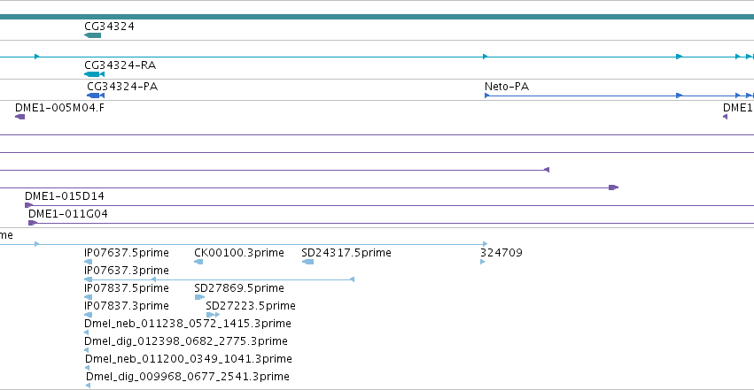Select the DME1-011G04 start marker

coord(33,223)
